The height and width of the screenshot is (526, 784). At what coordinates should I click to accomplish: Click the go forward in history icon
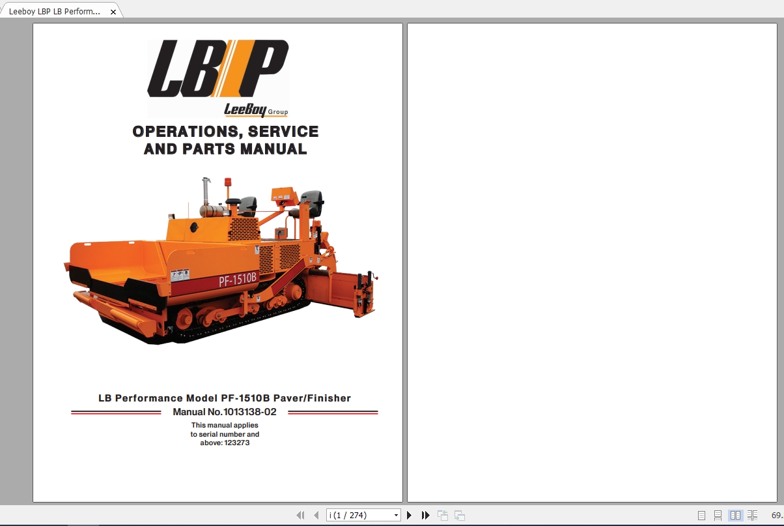tap(460, 515)
